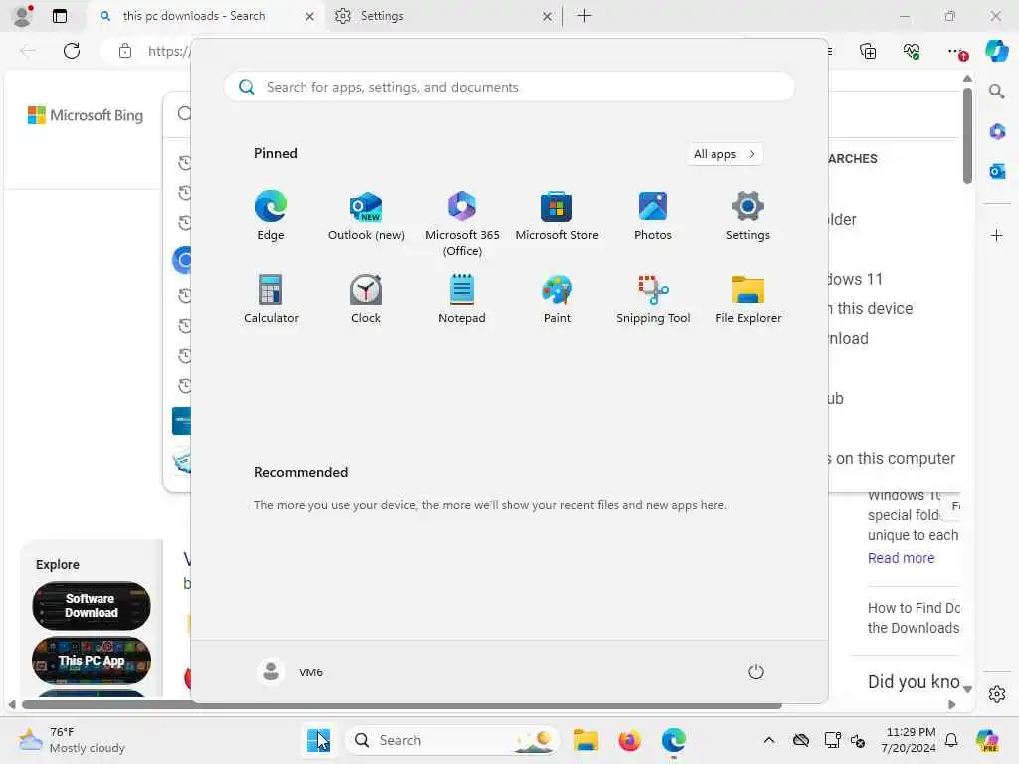The image size is (1019, 764).
Task: Open File Explorer pinned app
Action: click(x=748, y=298)
